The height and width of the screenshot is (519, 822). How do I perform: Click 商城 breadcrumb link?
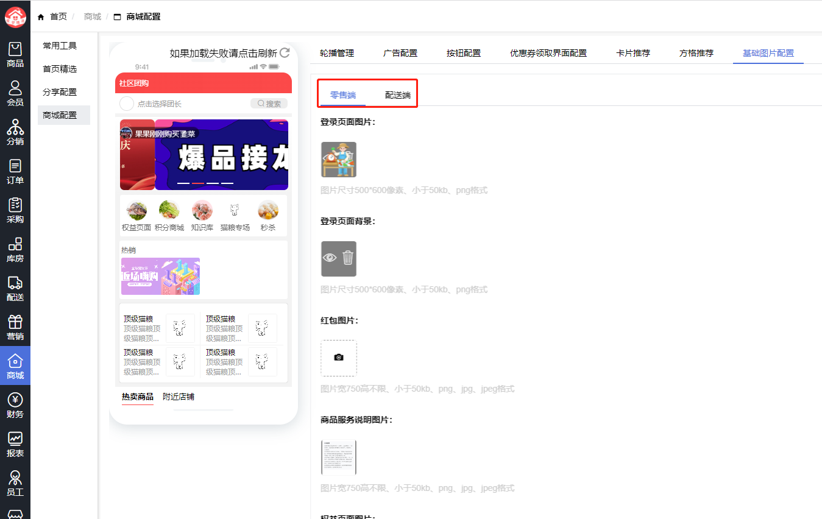click(x=93, y=16)
